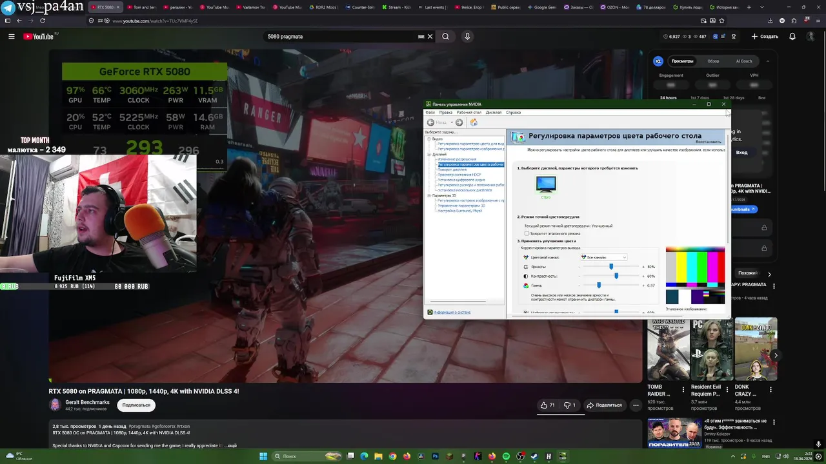Click 'Создать' button in YouTube header

(765, 37)
